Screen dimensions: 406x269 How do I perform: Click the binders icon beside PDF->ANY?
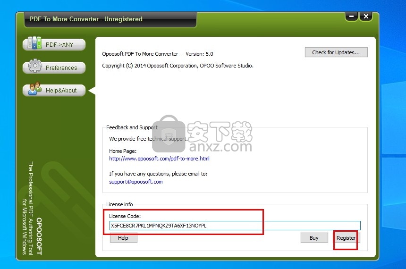coord(34,43)
